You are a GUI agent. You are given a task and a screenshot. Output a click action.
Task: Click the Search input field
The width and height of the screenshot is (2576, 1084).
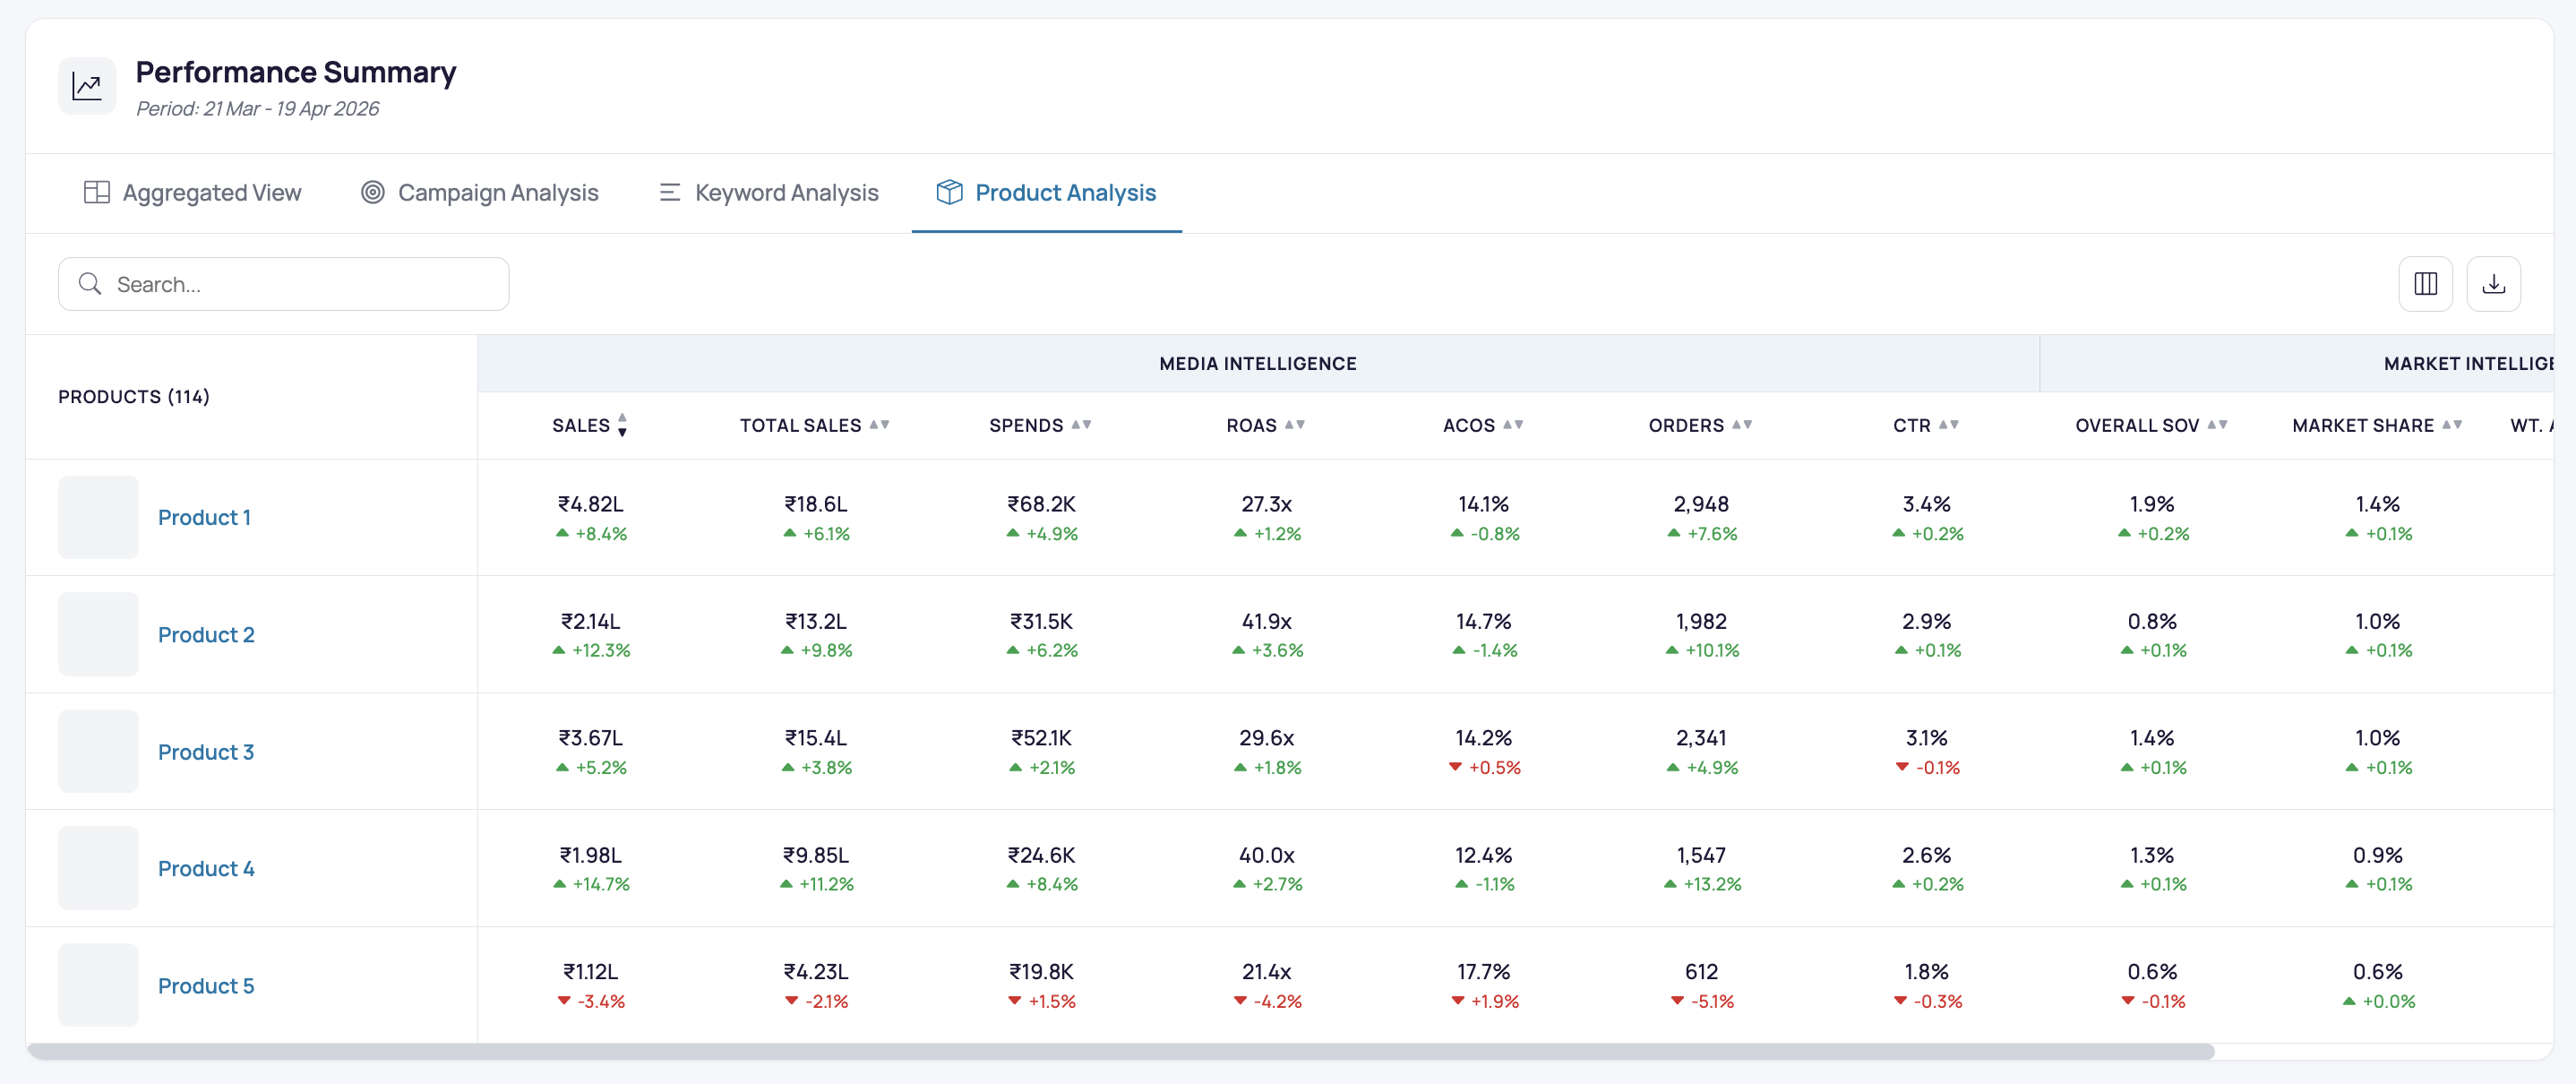[284, 284]
